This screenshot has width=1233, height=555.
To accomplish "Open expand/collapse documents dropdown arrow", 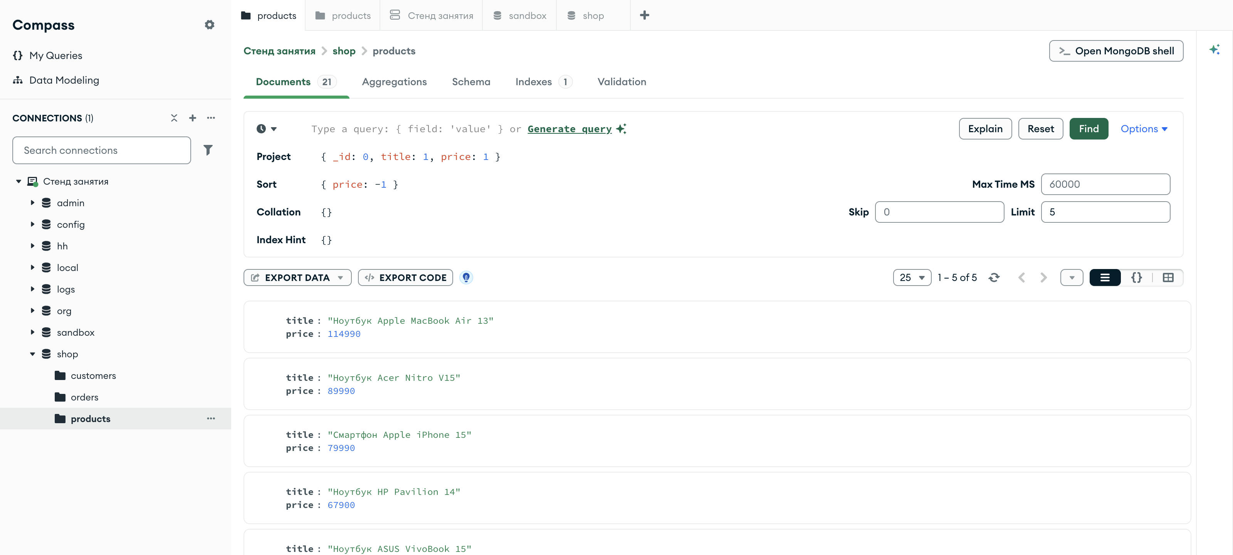I will (1072, 278).
